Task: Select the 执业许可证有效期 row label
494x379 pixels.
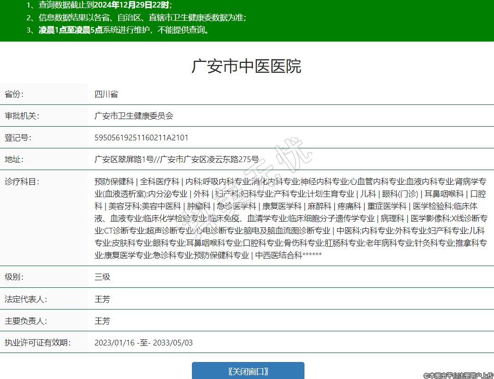Action: pos(38,343)
